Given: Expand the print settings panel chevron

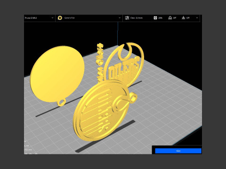Looking at the screenshot, I should [197, 18].
